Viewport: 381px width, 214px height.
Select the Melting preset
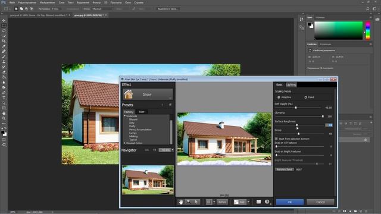(133, 136)
